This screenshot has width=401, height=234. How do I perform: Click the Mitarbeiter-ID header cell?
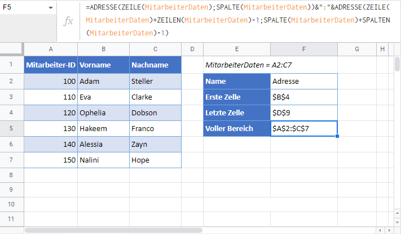pyautogui.click(x=51, y=65)
